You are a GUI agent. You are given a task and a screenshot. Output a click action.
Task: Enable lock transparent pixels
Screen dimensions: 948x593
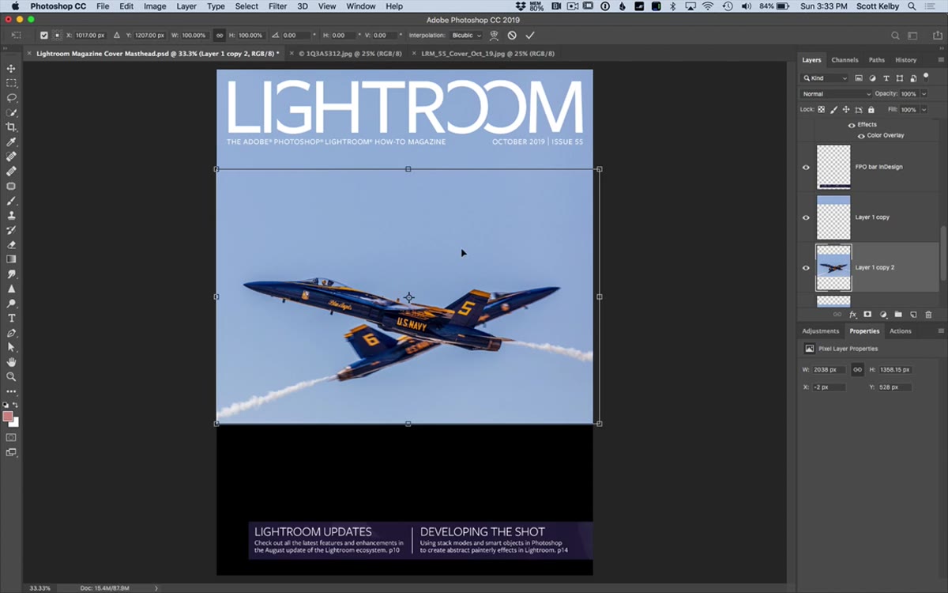click(821, 110)
